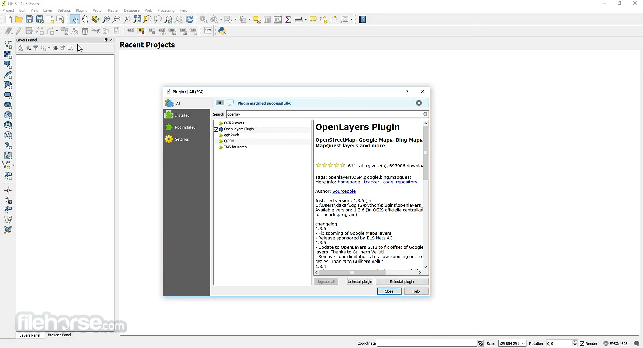The image size is (643, 348).
Task: Expand the Measure tool dropdown arrow
Action: (305, 19)
